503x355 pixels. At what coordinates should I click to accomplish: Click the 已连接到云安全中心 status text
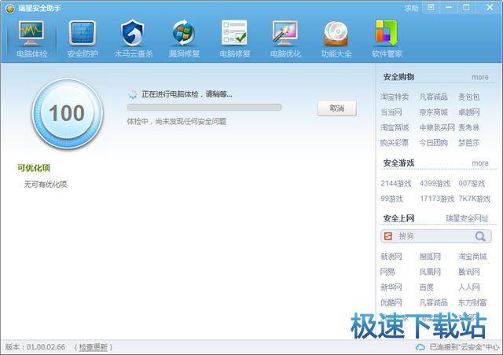click(x=464, y=347)
